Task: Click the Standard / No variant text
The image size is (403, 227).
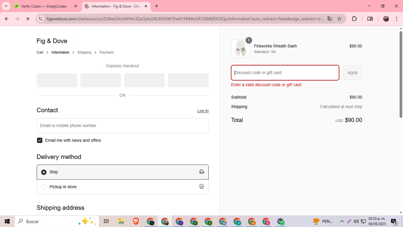Action: [265, 52]
